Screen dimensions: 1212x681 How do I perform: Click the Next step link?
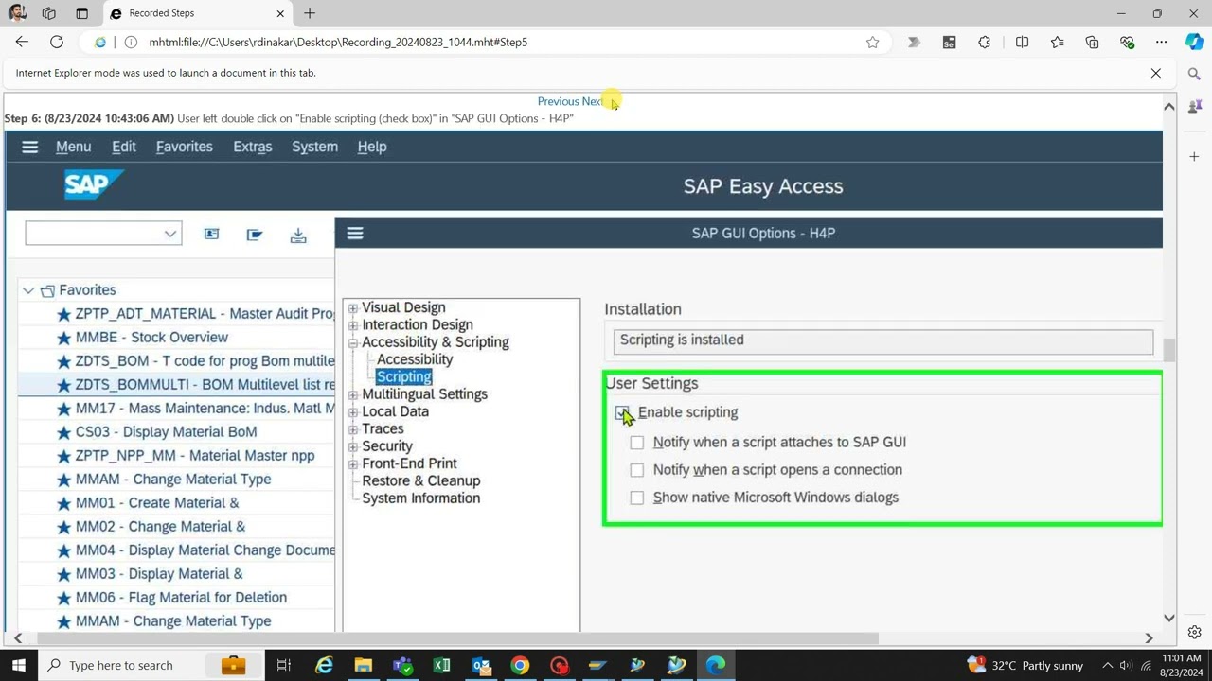click(x=593, y=101)
